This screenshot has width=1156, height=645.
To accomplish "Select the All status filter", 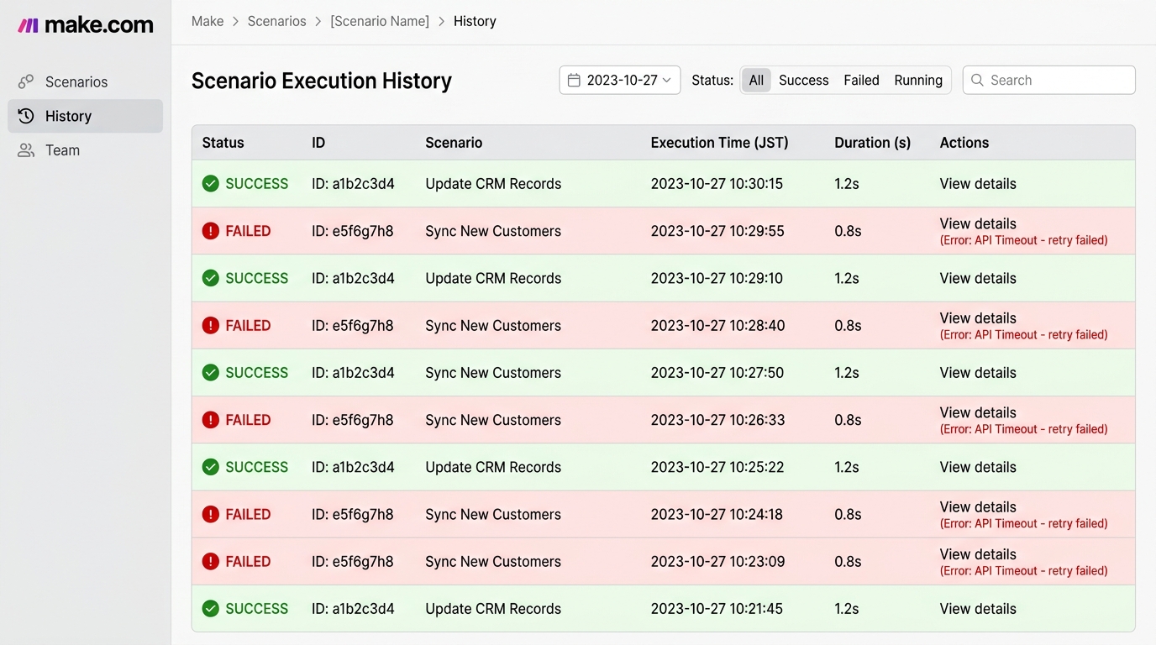I will (x=756, y=81).
